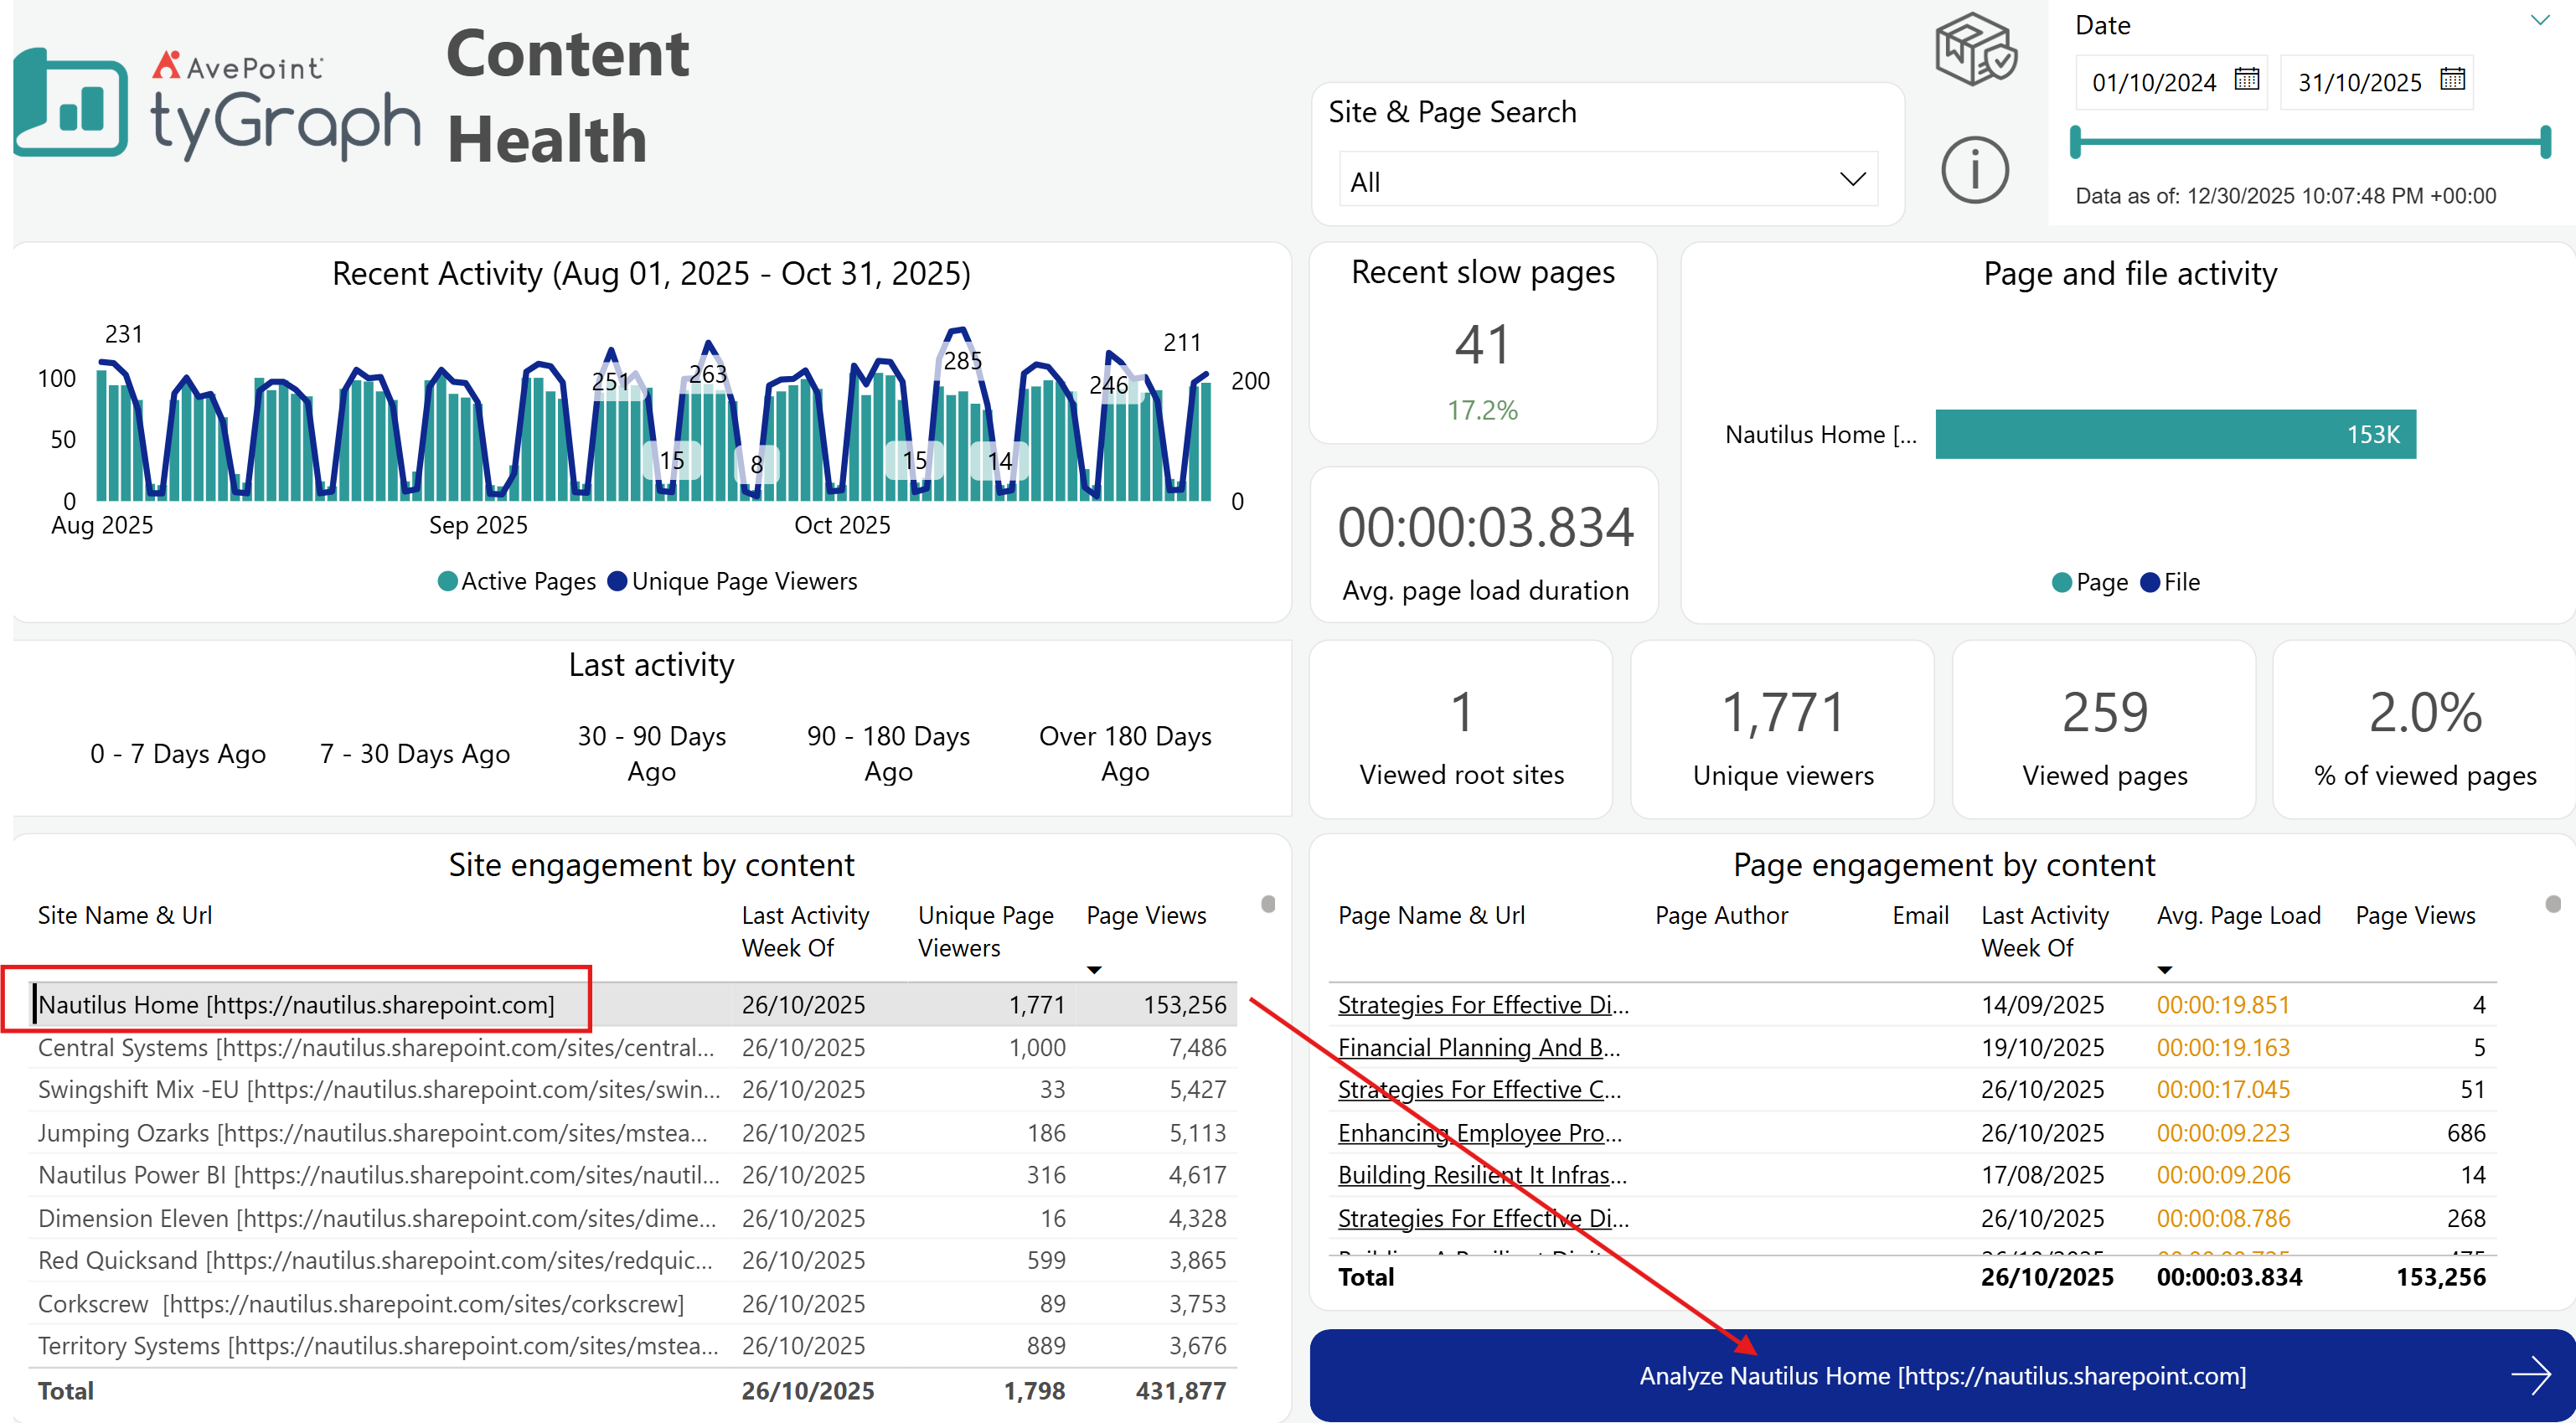Click the Page Views sort arrow in site table

[x=1094, y=969]
